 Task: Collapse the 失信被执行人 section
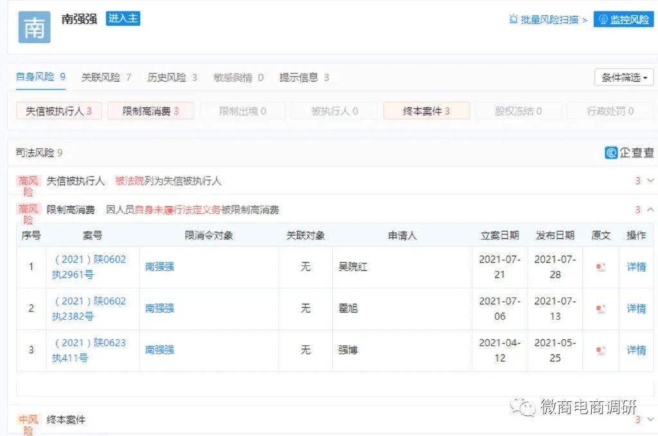tap(649, 180)
